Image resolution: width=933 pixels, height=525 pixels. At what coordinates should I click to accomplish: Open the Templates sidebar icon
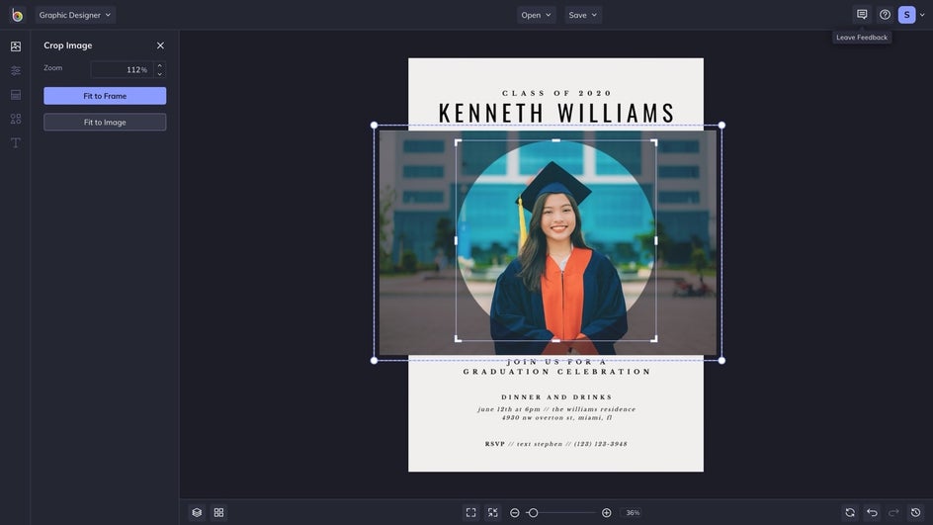tap(16, 95)
